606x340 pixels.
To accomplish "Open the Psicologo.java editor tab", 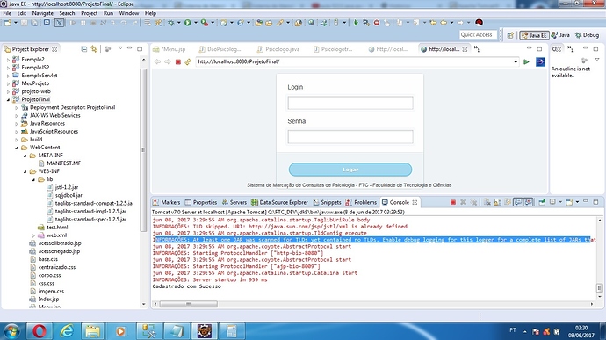I will click(x=278, y=49).
